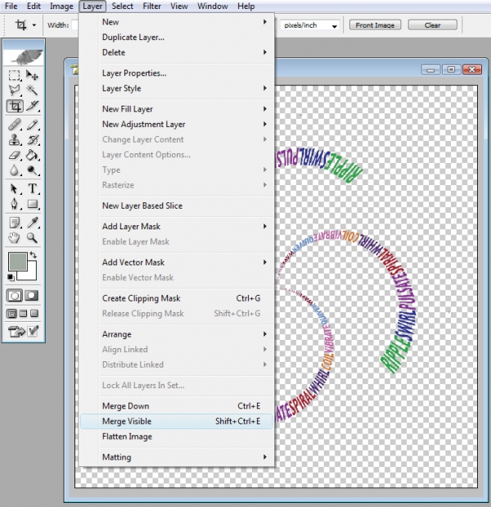Select the Crop tool in the toolbox

(14, 106)
